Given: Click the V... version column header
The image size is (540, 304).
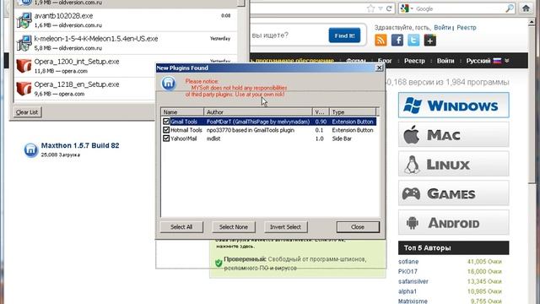Looking at the screenshot, I should pos(321,112).
